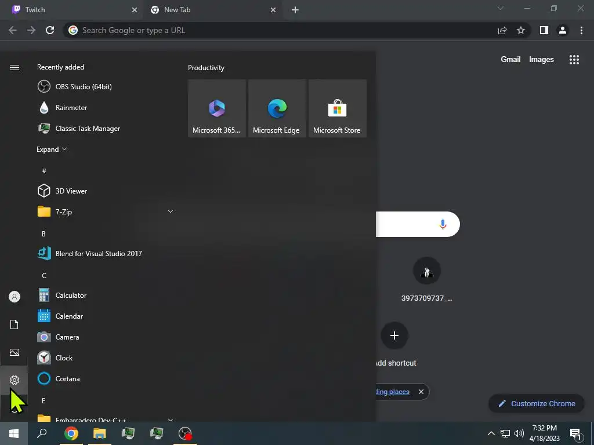Click Add shortcut plus button
The image size is (594, 445).
point(394,335)
